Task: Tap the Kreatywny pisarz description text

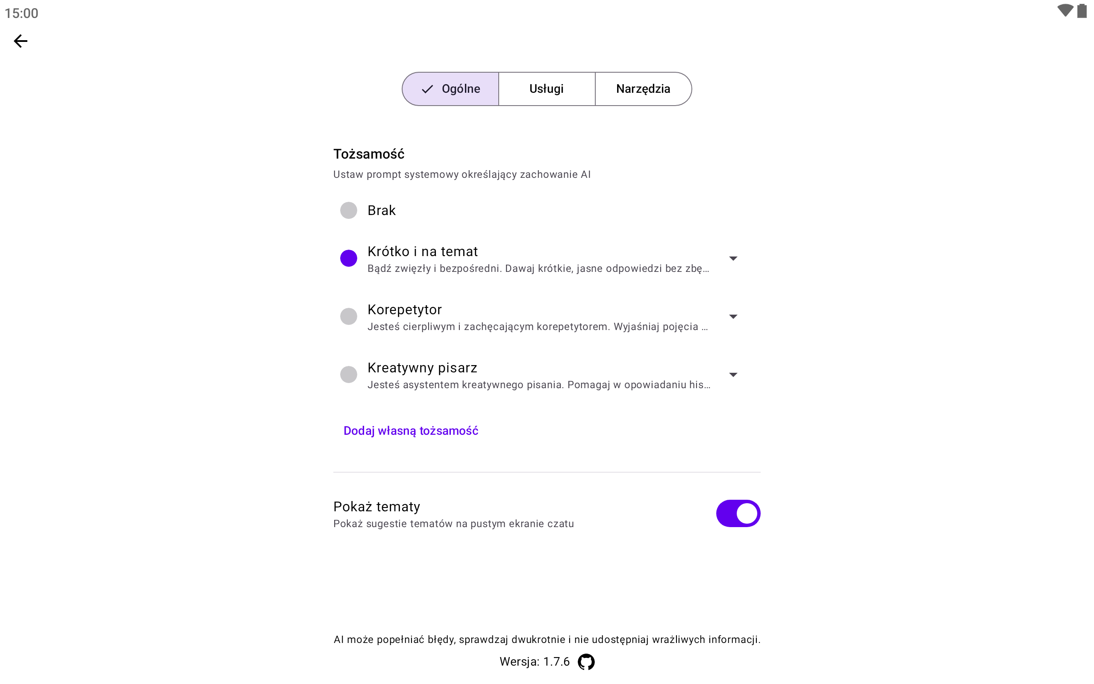Action: click(x=538, y=385)
